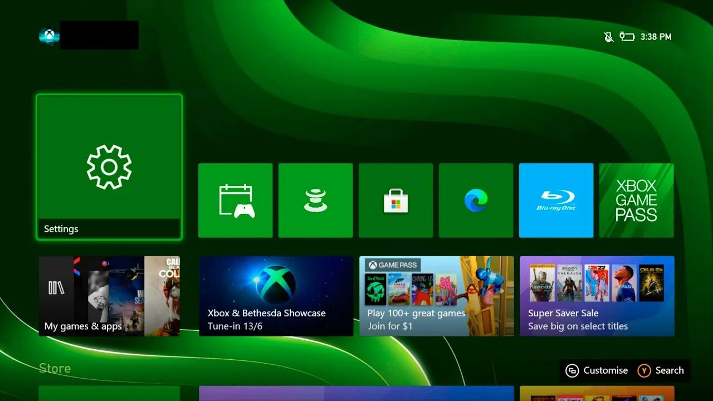Click the Xbox sphere logo in Showcase card
The image size is (713, 401).
point(275,284)
